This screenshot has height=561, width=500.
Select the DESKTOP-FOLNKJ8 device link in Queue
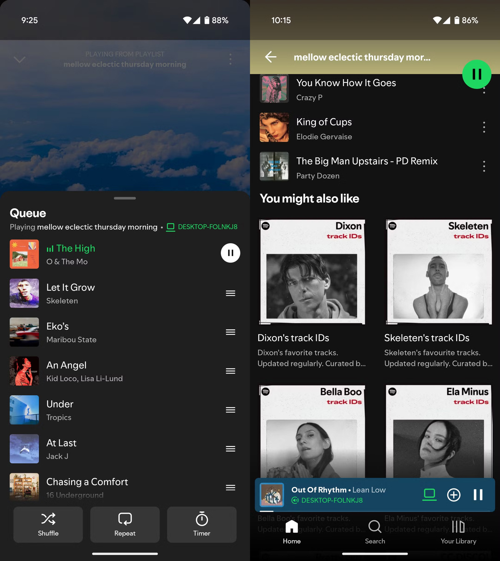tap(202, 227)
